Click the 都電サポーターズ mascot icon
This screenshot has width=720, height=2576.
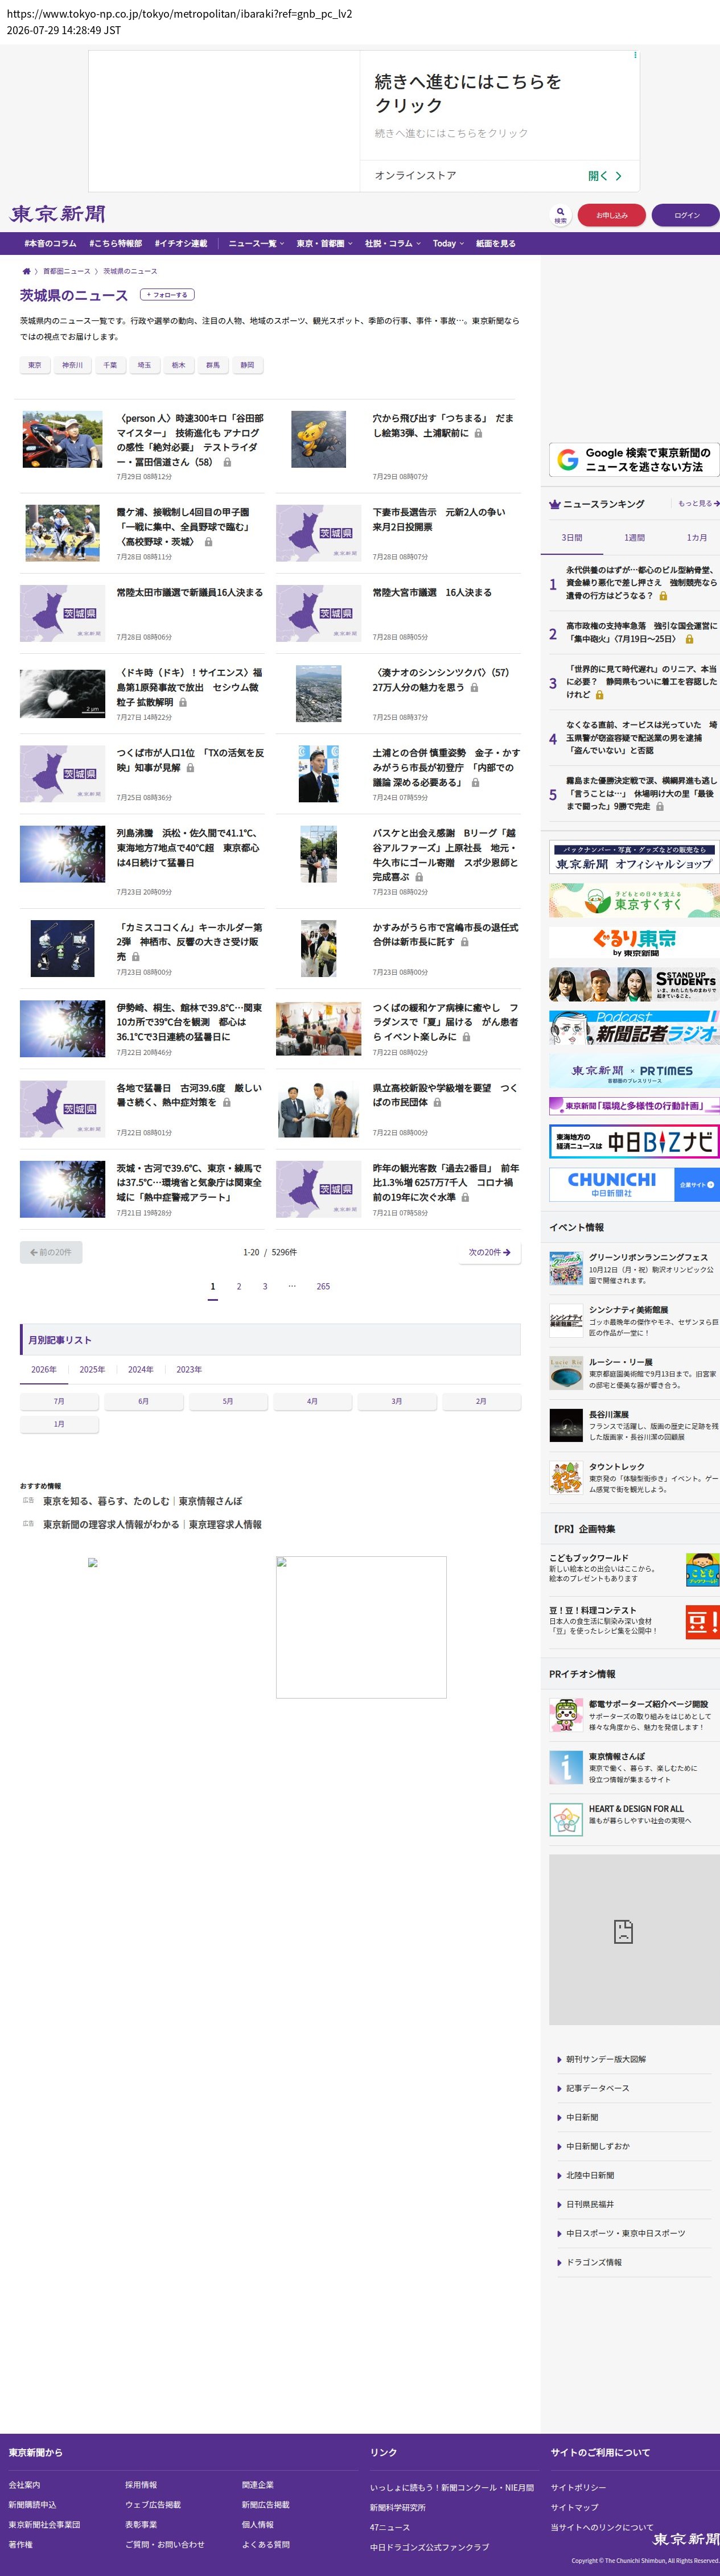[x=566, y=1714]
